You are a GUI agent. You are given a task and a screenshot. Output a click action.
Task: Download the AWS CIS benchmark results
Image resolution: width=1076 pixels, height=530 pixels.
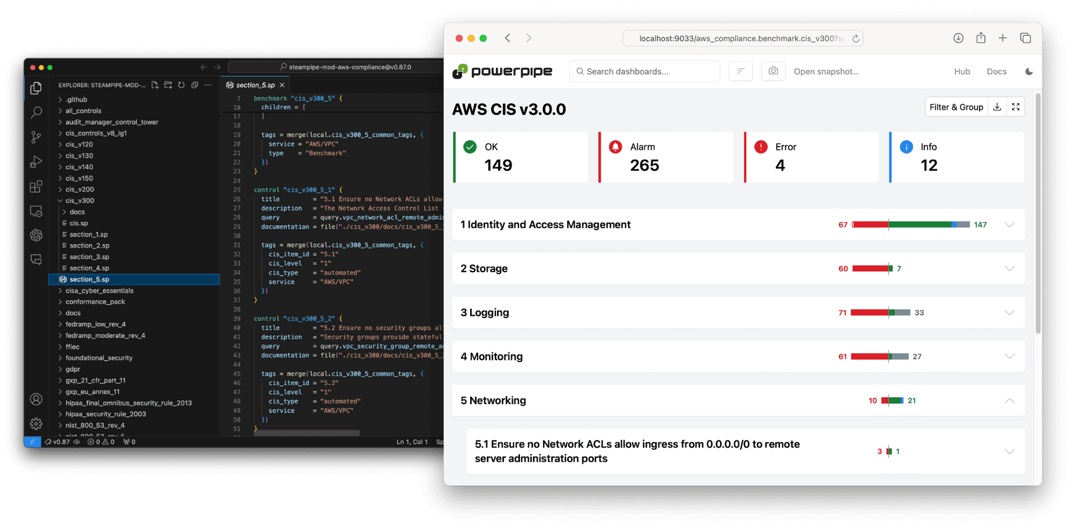coord(997,107)
